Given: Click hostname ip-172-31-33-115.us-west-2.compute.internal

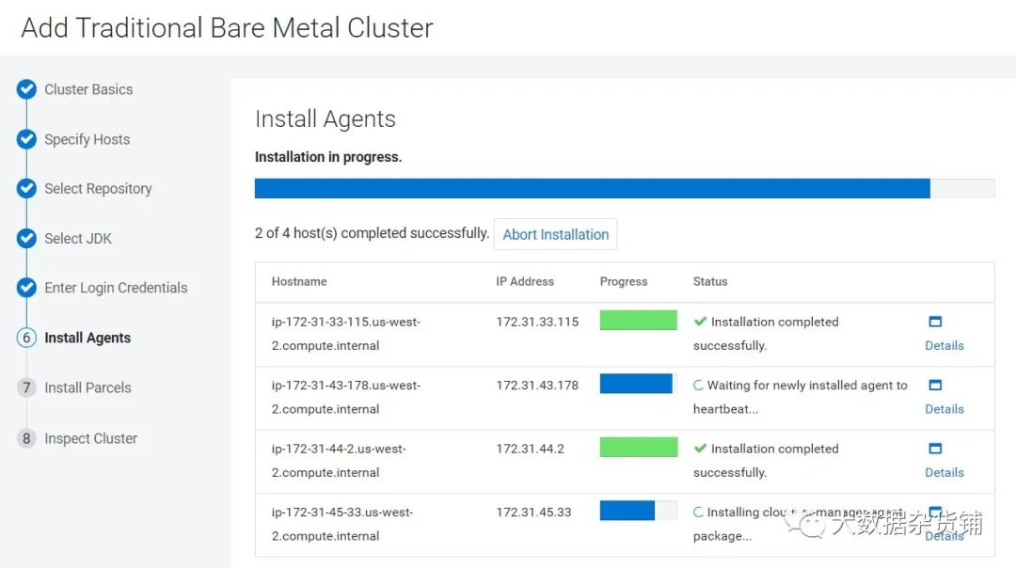Looking at the screenshot, I should tap(346, 334).
